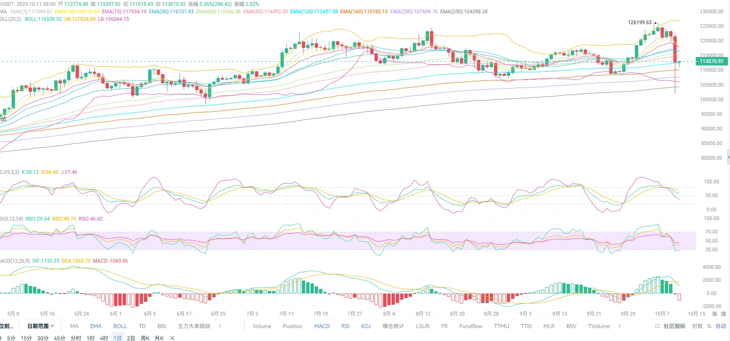Viewport: 730px width, 341px height.
Task: Toggle the MA main indicator
Action: click(74, 326)
